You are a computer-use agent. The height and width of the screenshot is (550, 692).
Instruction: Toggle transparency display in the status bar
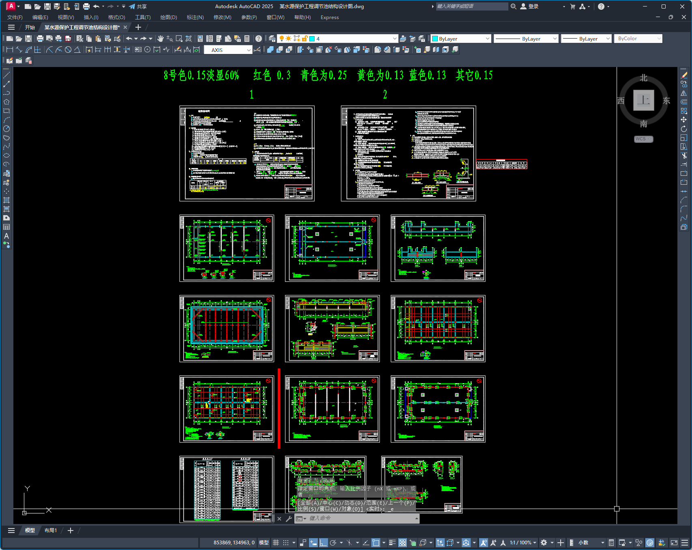pyautogui.click(x=402, y=543)
